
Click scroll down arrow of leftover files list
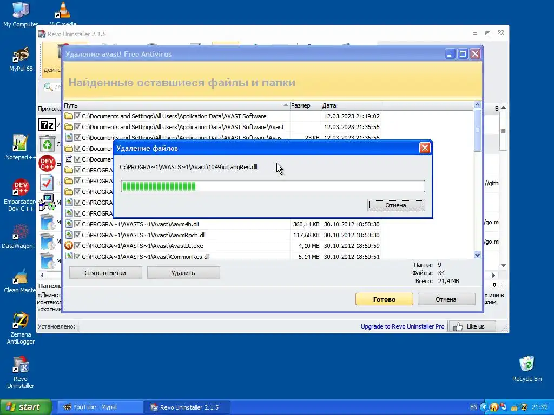pos(477,255)
